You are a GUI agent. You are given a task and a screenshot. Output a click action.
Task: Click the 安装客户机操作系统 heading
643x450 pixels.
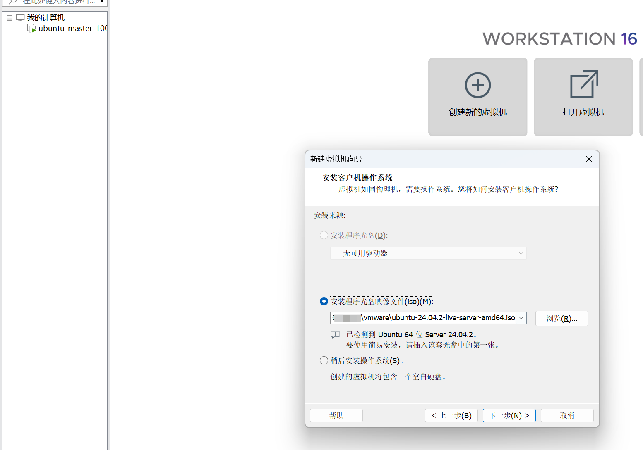point(357,178)
